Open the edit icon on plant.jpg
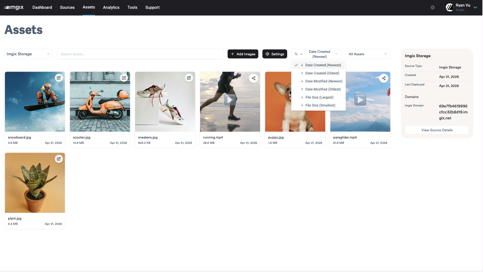Image resolution: width=483 pixels, height=272 pixels. [59, 159]
